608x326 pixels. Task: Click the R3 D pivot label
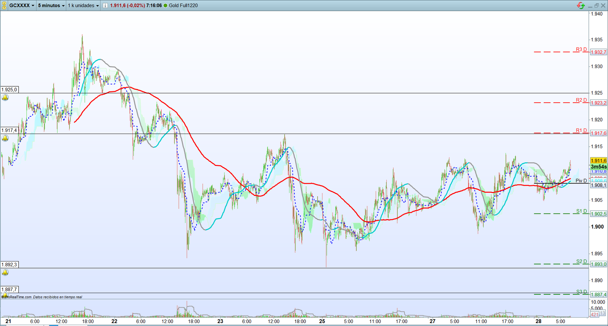pyautogui.click(x=581, y=50)
